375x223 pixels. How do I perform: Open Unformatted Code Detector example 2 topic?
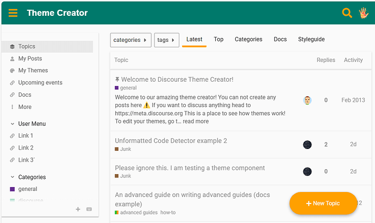click(171, 141)
